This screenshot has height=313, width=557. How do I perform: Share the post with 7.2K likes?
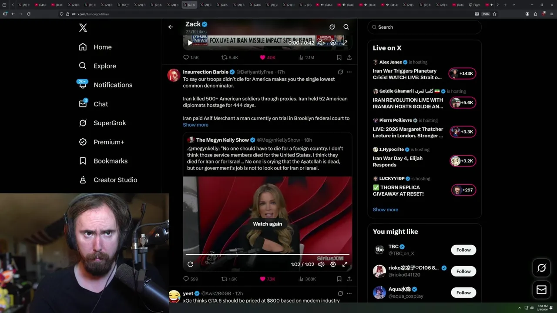click(349, 279)
